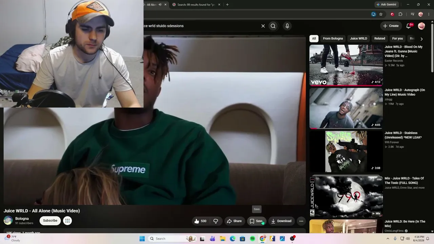The image size is (434, 244).
Task: Open Easter Records channel link
Action: (x=394, y=61)
